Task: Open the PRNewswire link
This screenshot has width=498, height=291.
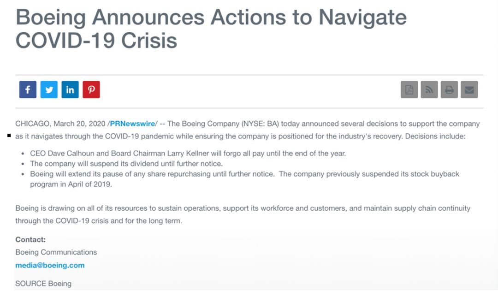Action: pyautogui.click(x=132, y=124)
